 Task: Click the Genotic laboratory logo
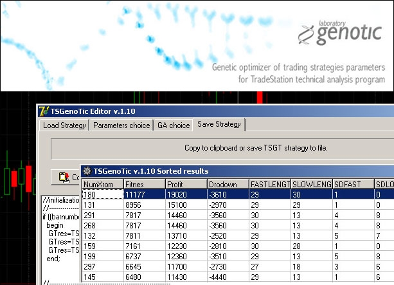(340, 33)
